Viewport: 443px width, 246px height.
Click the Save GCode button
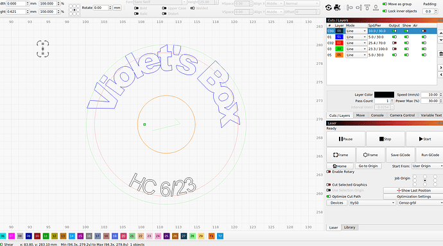[401, 155]
